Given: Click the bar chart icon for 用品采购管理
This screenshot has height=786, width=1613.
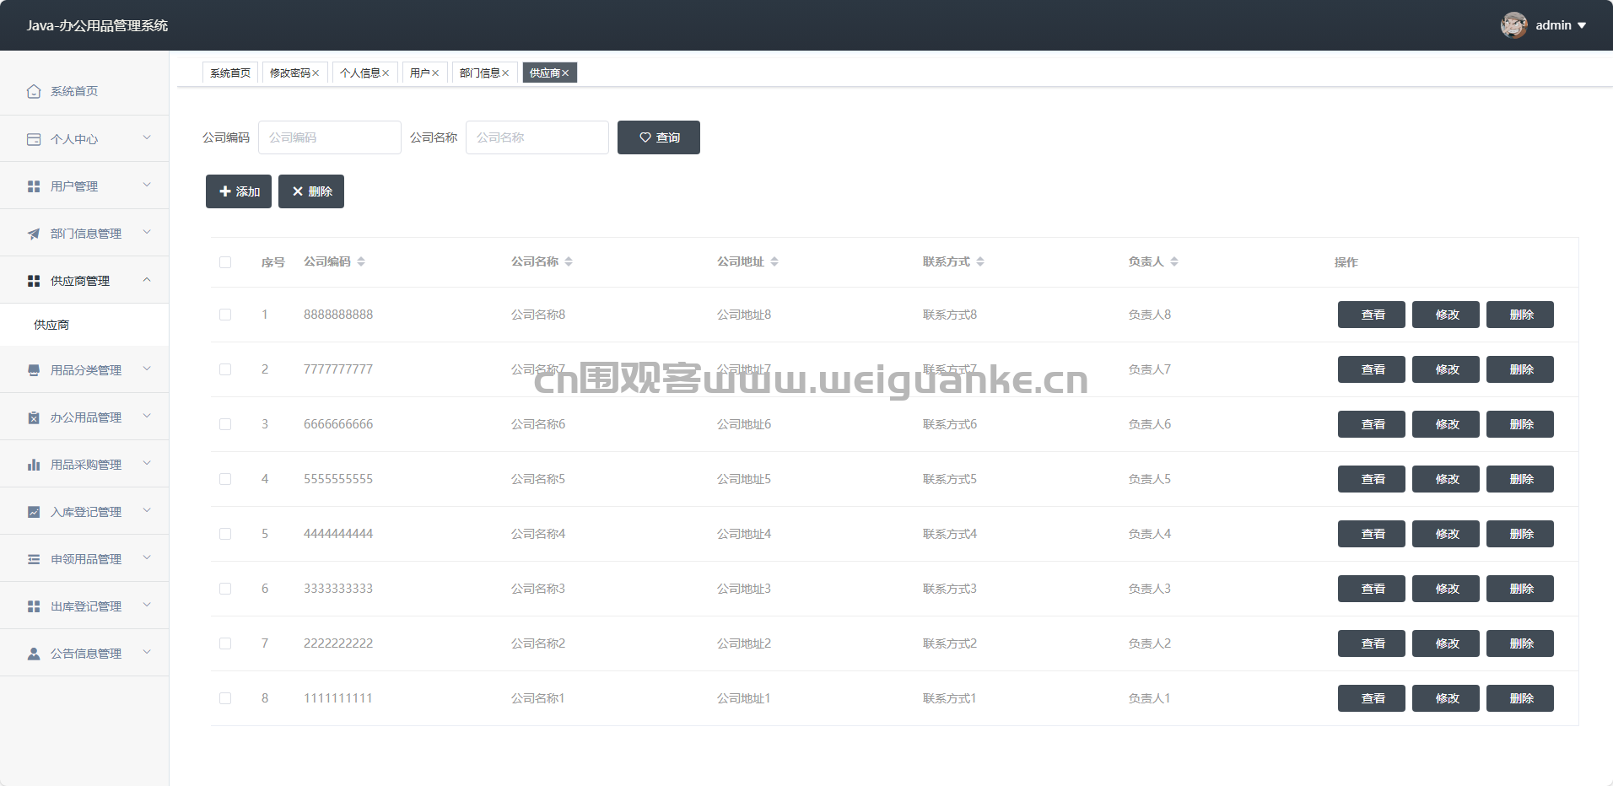Looking at the screenshot, I should [x=34, y=465].
